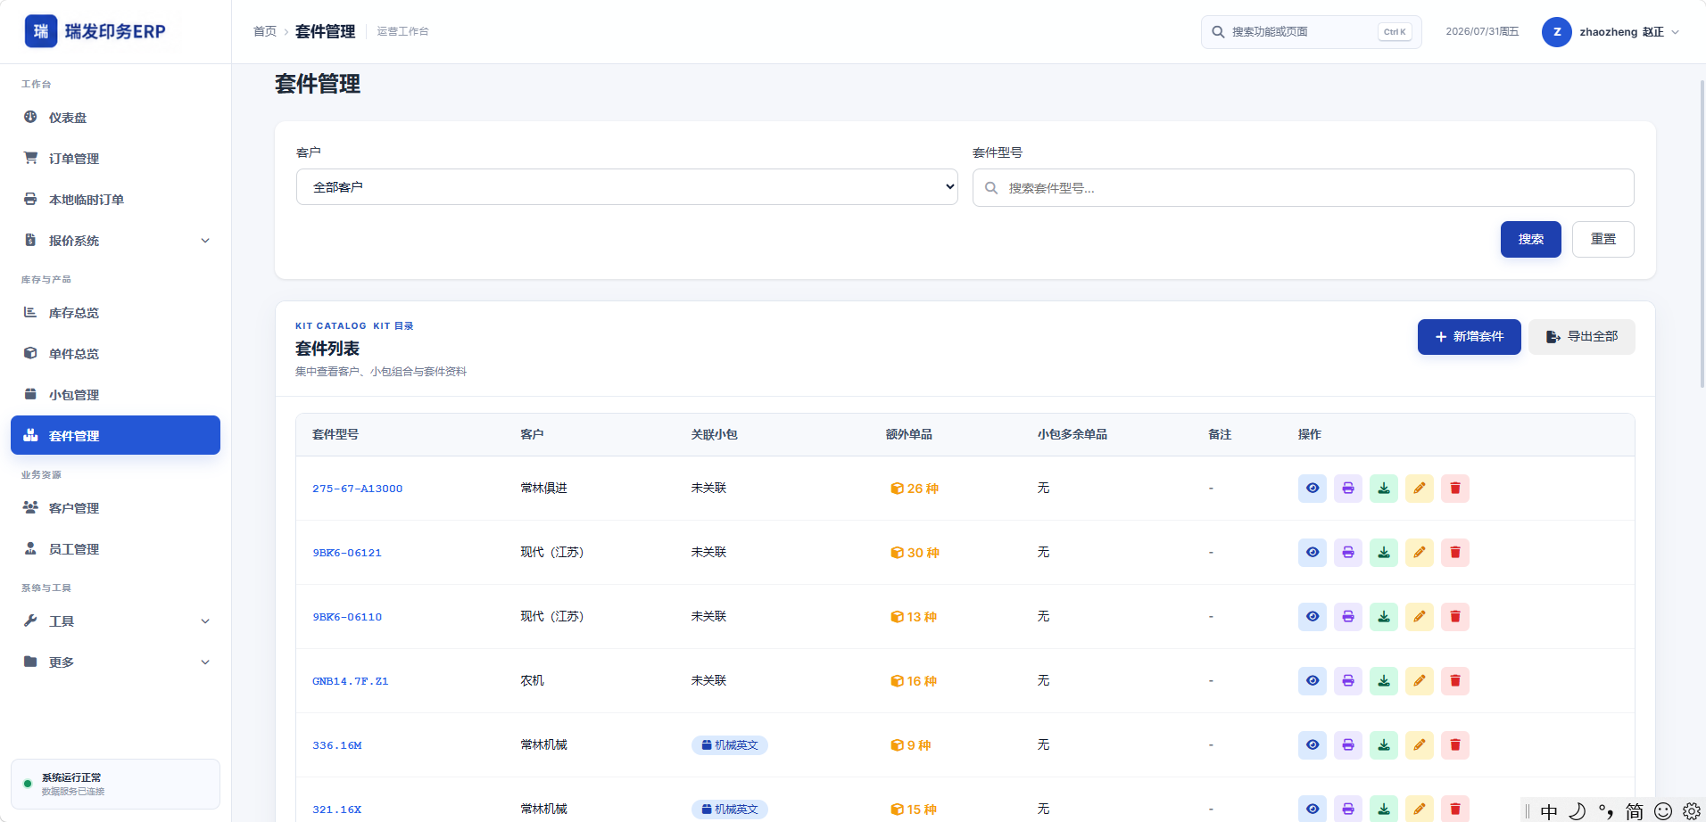Print kit GNB14.7F.Z1
1706x822 pixels.
point(1348,681)
